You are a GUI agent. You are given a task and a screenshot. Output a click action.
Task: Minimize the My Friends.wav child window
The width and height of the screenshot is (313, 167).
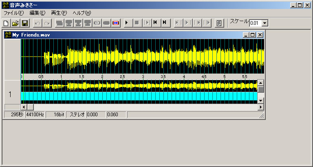(x=246, y=35)
